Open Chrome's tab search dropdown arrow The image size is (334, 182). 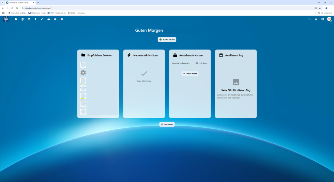(x=3, y=2)
